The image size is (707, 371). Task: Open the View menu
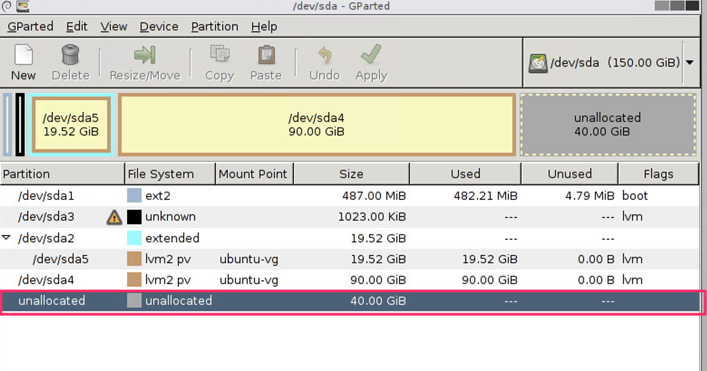(x=113, y=26)
